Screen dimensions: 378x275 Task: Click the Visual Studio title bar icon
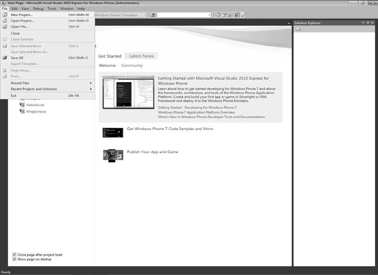click(3, 3)
